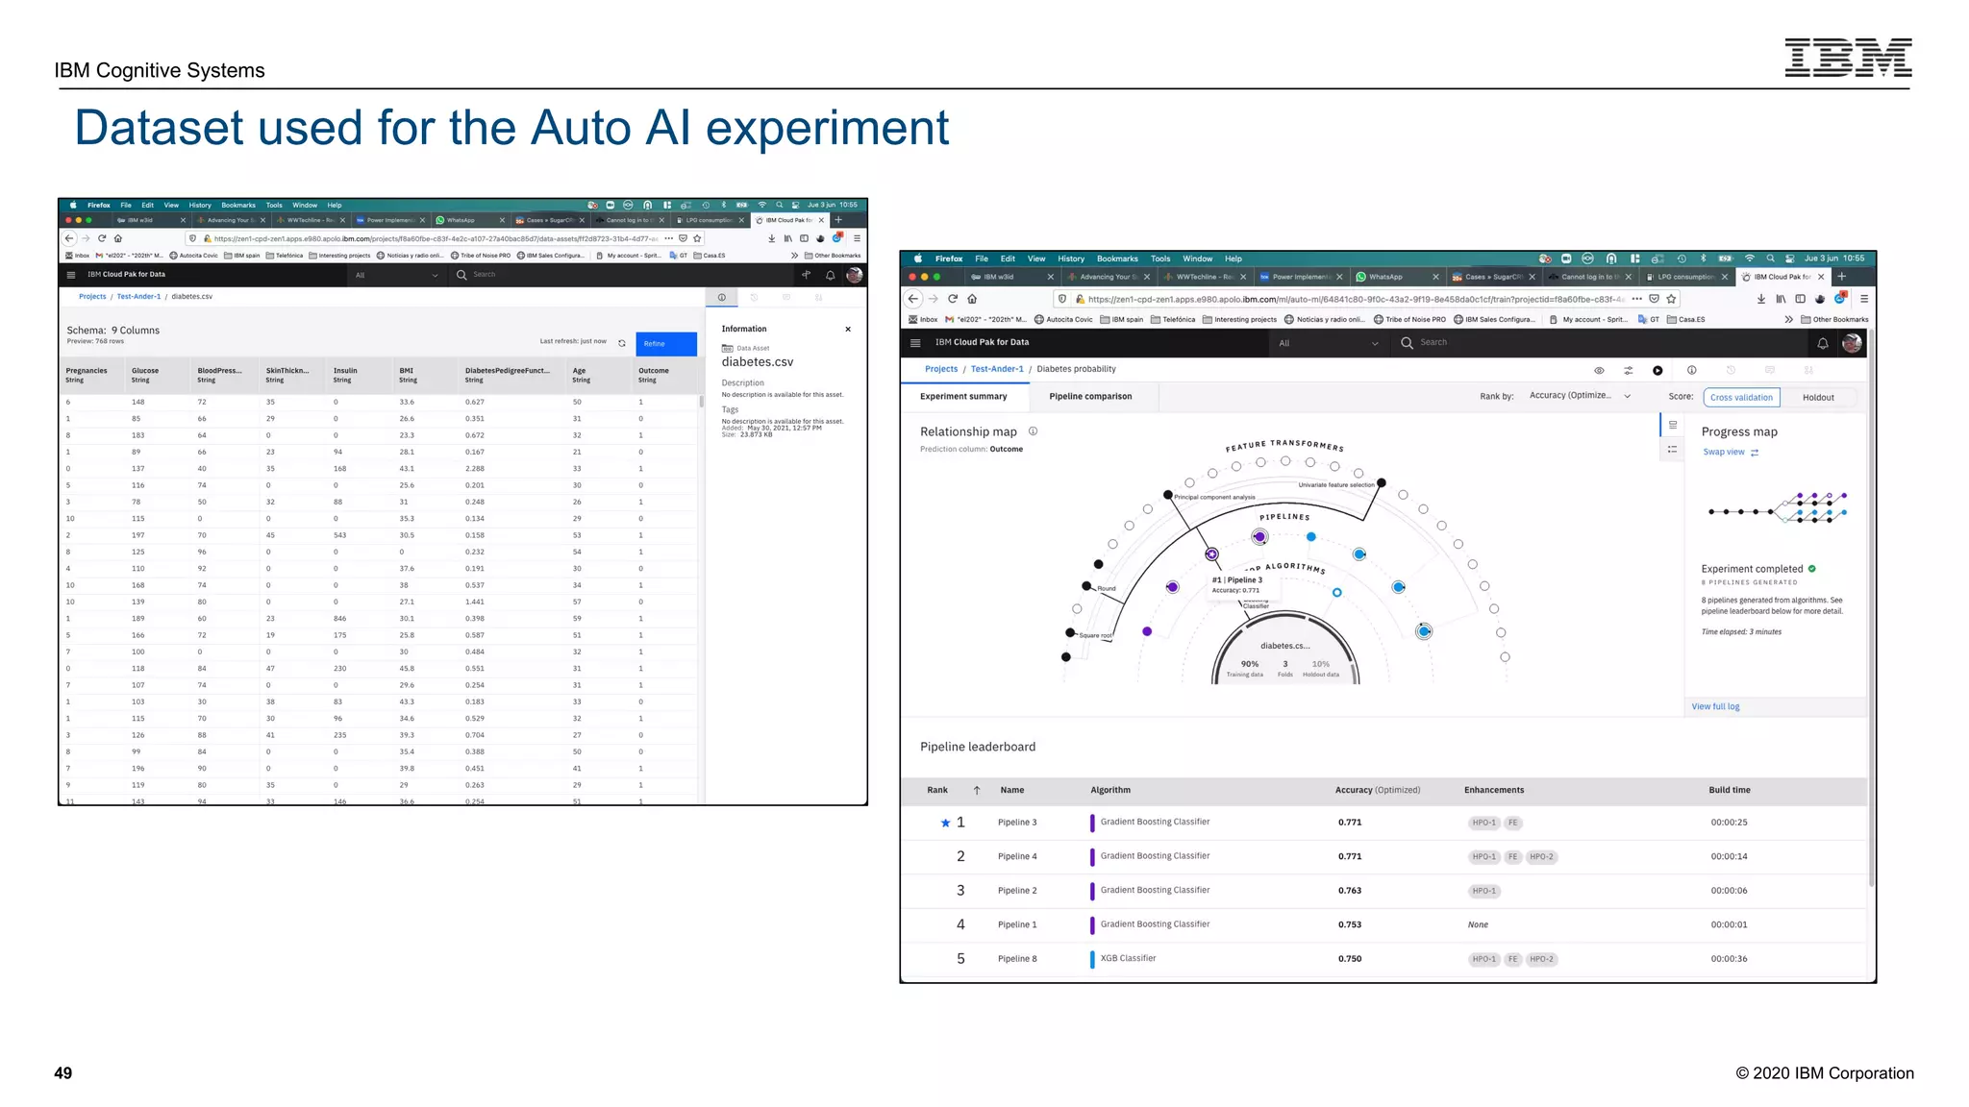Open All scope dropdown in diabetes.csv window
The image size is (1969, 1107).
click(395, 276)
